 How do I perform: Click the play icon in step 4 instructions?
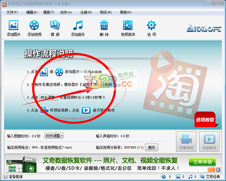pos(86,110)
